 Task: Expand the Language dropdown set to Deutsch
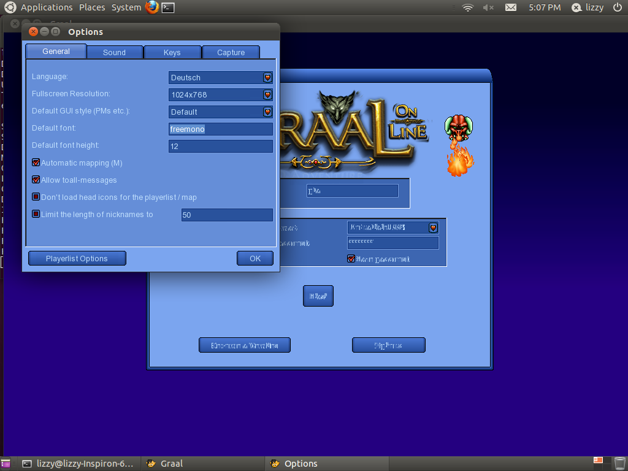(267, 78)
